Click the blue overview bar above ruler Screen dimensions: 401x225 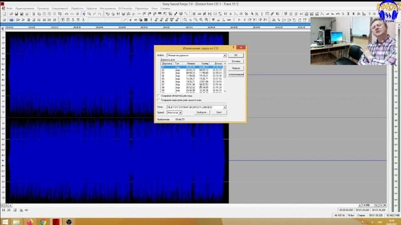[155, 24]
